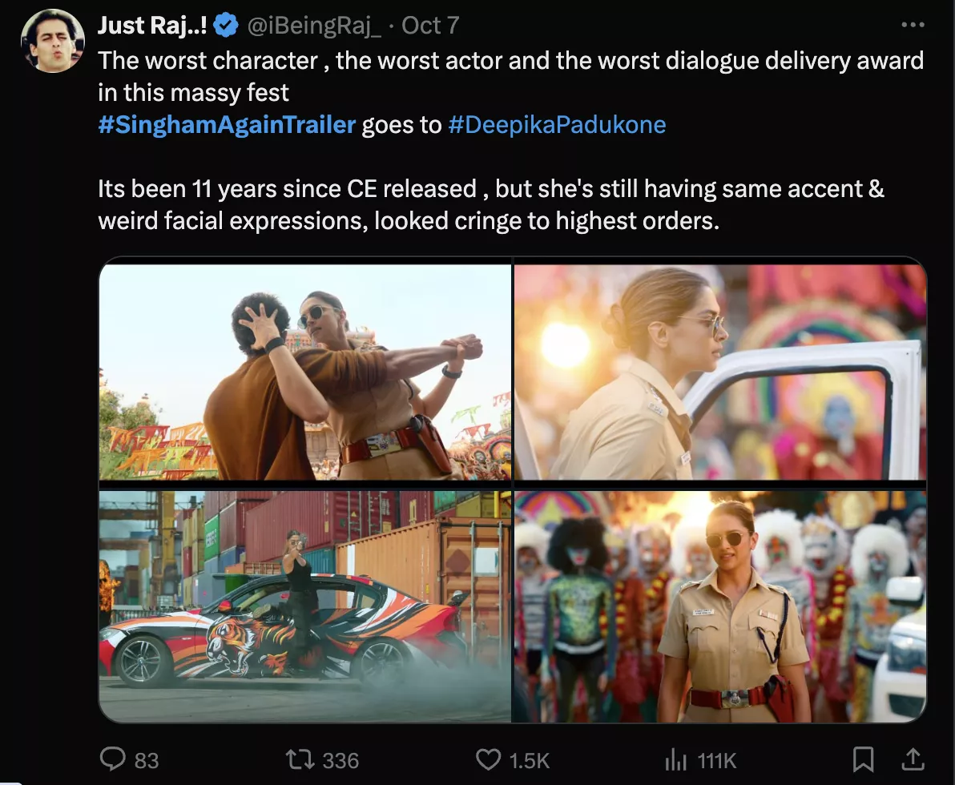Image resolution: width=955 pixels, height=785 pixels.
Task: Open the image of officer among costumed performers
Action: [719, 606]
